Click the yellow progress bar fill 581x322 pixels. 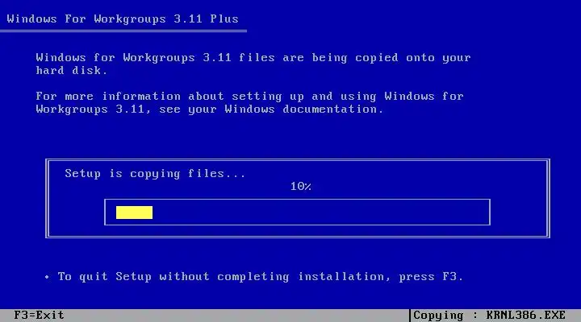[x=134, y=213]
